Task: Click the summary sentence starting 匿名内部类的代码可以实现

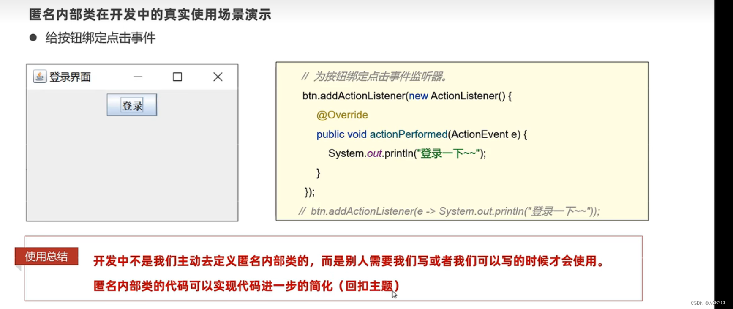Action: [247, 286]
